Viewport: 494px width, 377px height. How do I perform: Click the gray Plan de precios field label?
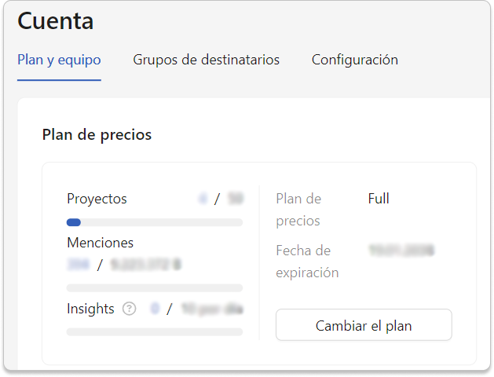[298, 210]
